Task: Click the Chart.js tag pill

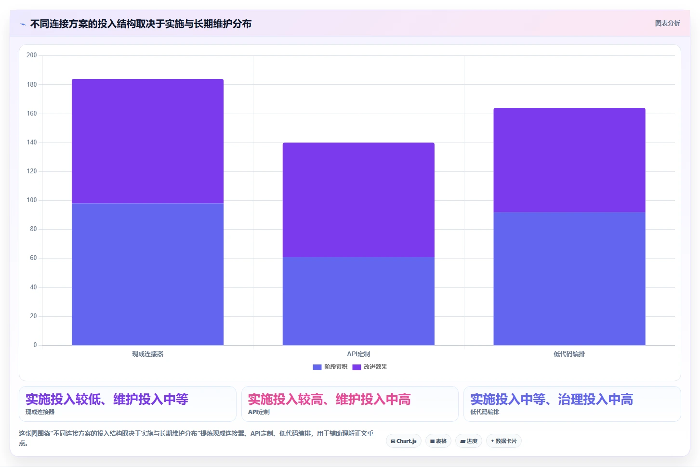Action: click(x=404, y=441)
